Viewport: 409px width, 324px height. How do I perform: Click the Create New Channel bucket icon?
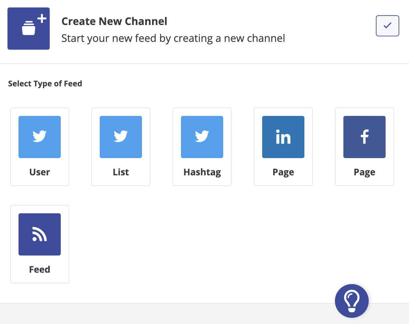click(x=29, y=29)
